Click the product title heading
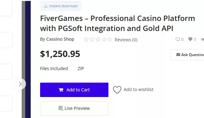204x118 pixels. (118, 23)
